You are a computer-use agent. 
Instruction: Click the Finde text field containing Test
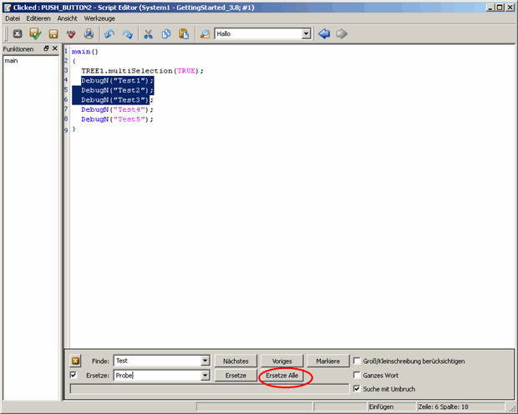tap(157, 361)
